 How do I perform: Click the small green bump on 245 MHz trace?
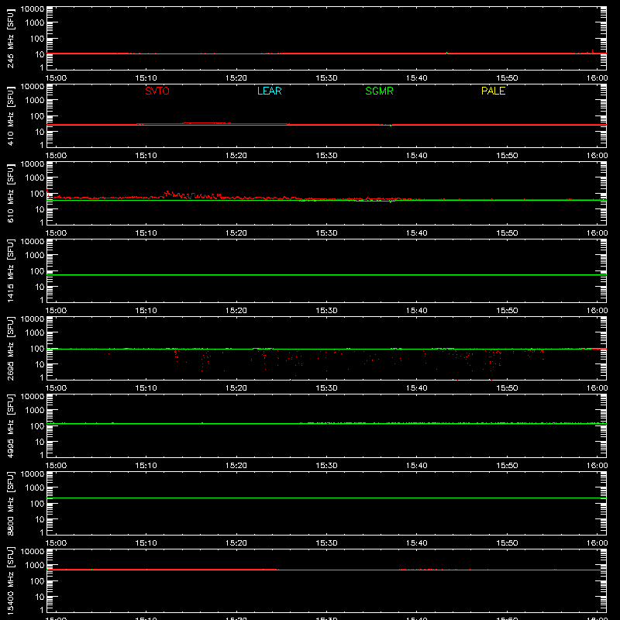click(447, 53)
